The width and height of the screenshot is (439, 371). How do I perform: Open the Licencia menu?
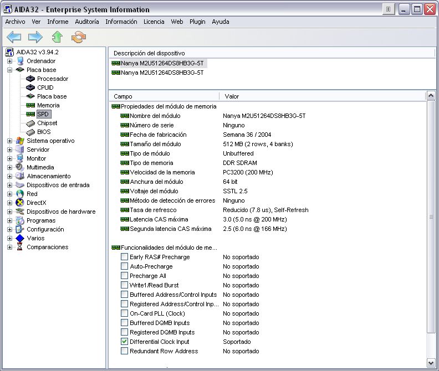point(154,22)
